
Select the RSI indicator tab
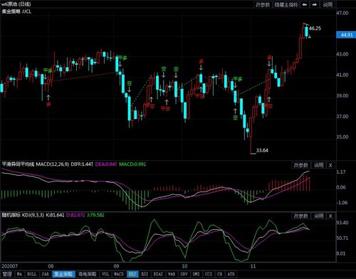[x=145, y=274]
